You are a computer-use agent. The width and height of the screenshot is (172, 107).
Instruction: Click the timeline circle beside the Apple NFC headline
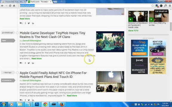coord(17,73)
